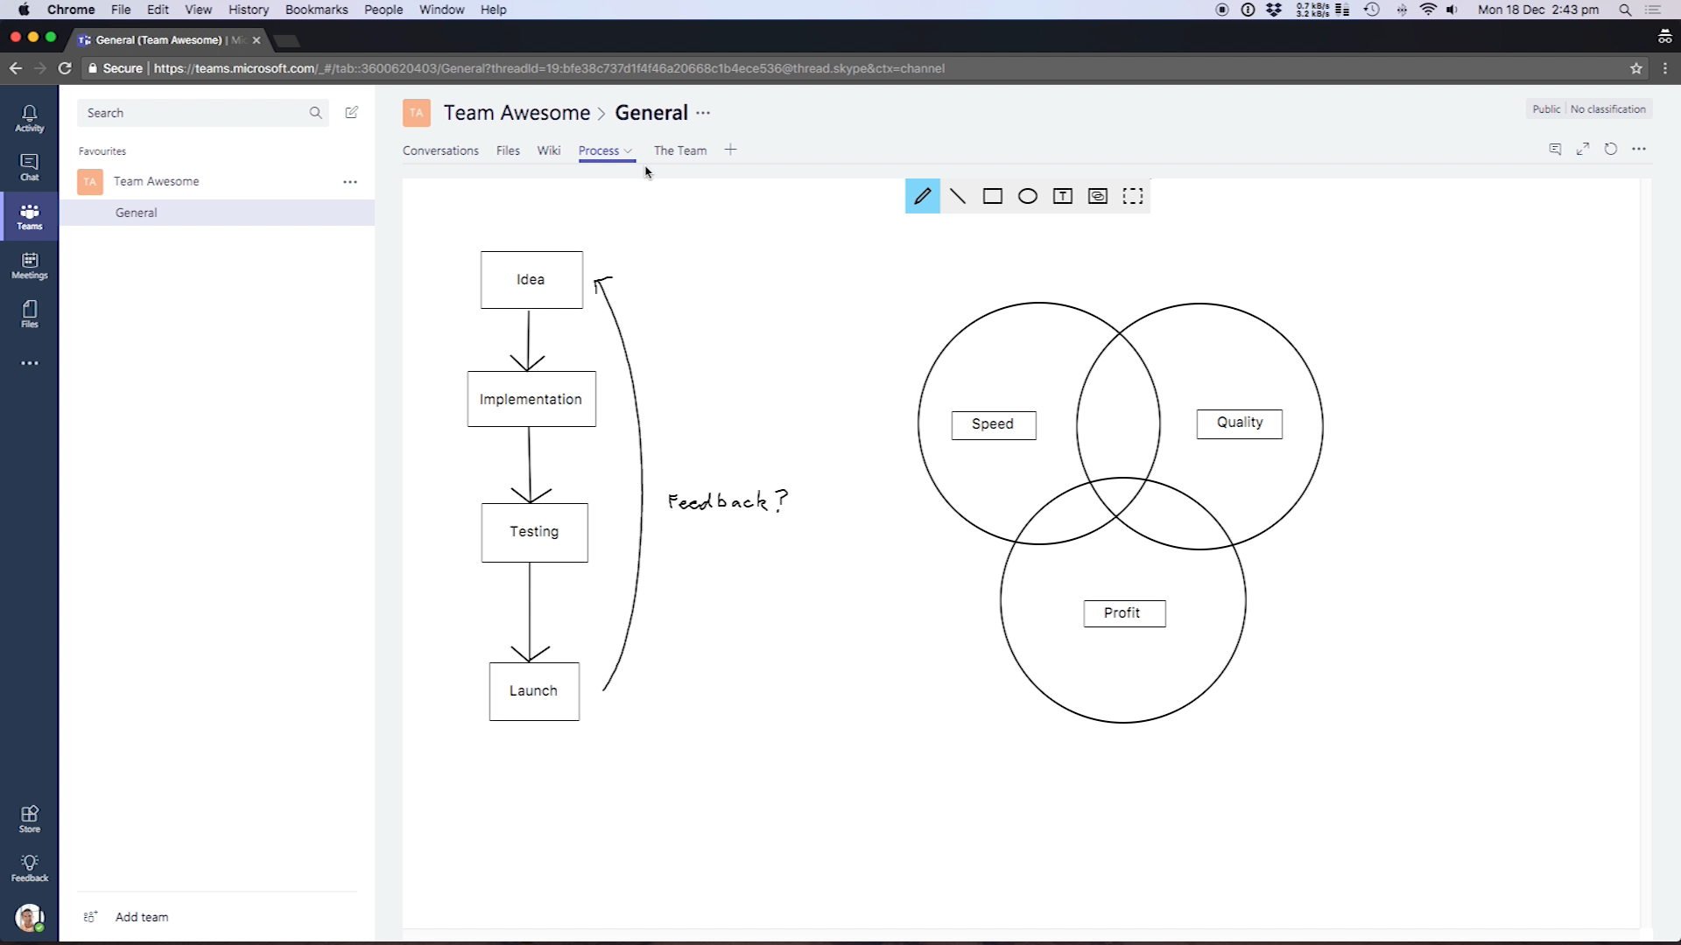Open Team Awesome more options ellipsis
The height and width of the screenshot is (945, 1681).
[350, 182]
